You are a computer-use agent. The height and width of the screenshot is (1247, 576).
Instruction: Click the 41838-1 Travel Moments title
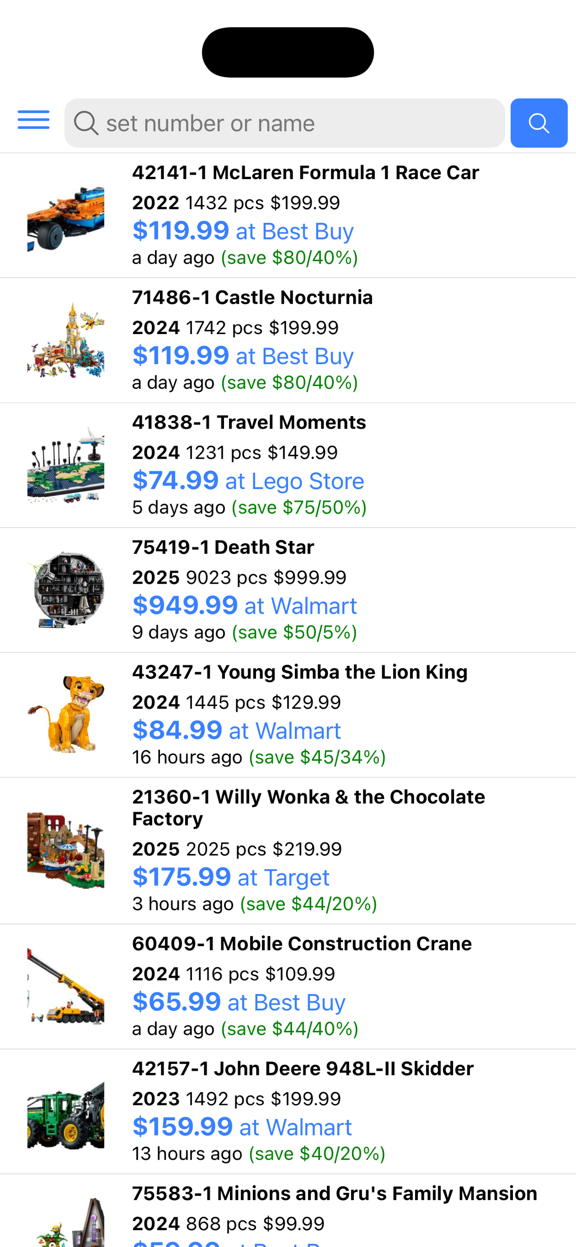(250, 422)
